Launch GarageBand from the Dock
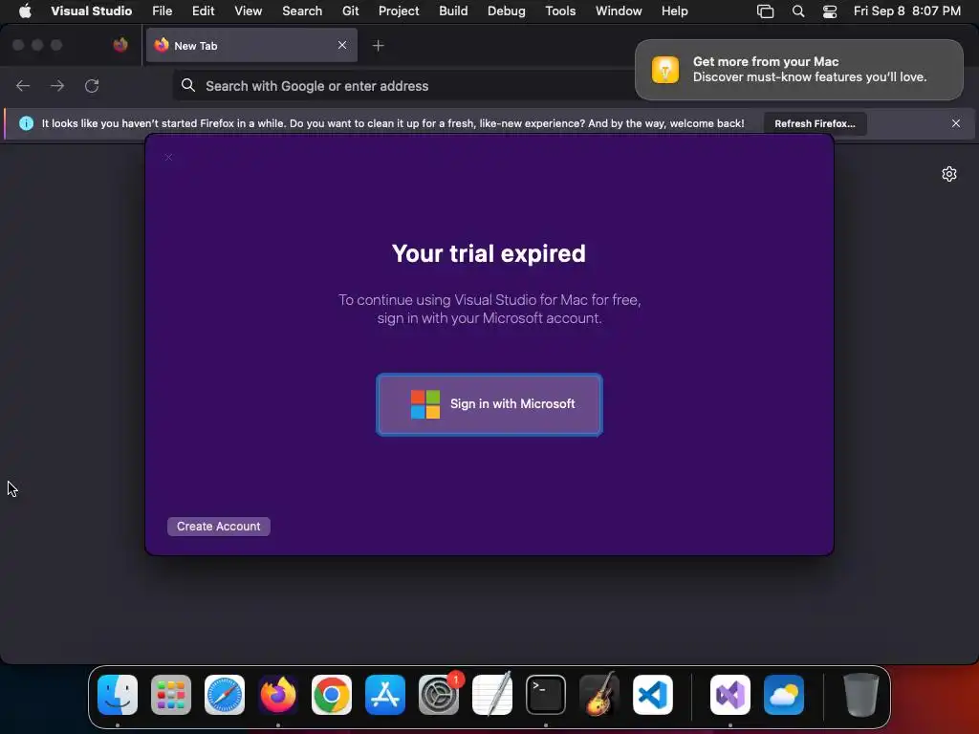Screen dimensions: 979x734 click(599, 695)
